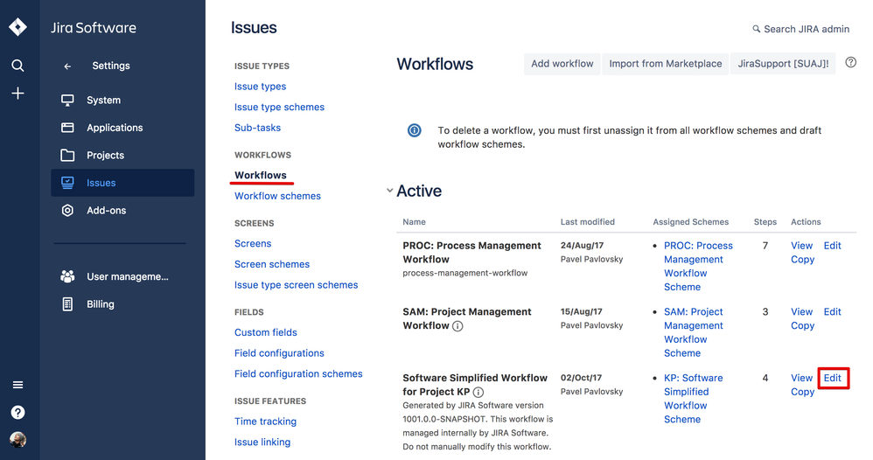Collapse the Active workflows section
The image size is (873, 460).
click(x=390, y=191)
